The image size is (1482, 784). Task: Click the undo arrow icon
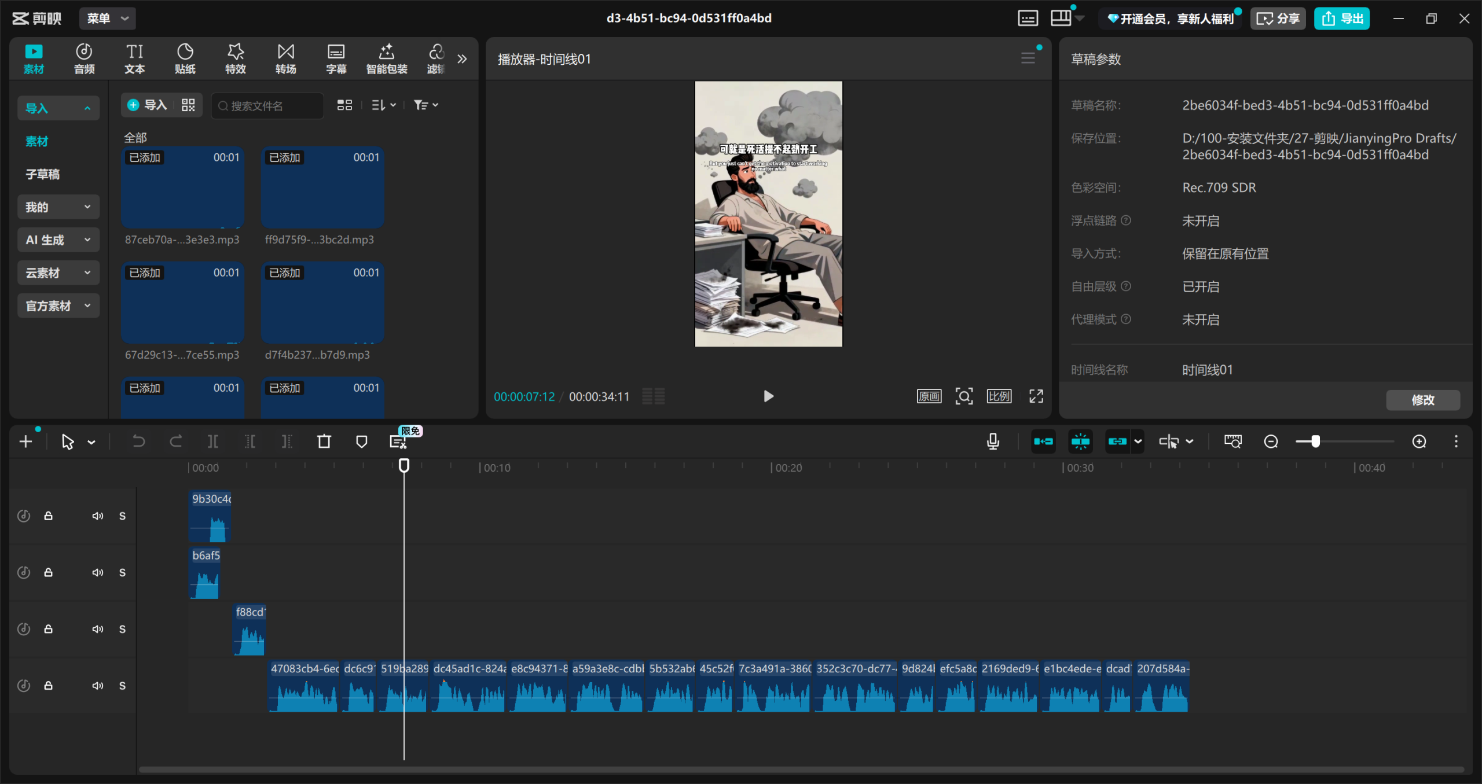tap(138, 442)
